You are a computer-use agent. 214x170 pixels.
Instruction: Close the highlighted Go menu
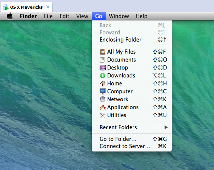(x=99, y=16)
